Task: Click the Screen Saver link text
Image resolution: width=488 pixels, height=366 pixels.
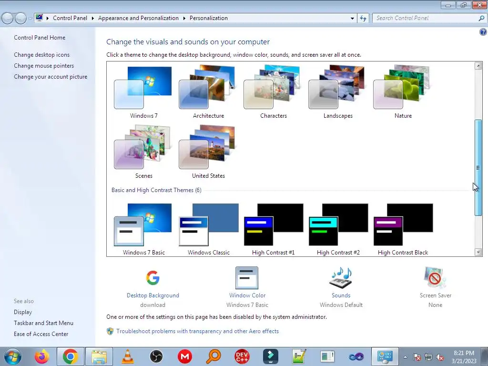Action: pos(435,295)
